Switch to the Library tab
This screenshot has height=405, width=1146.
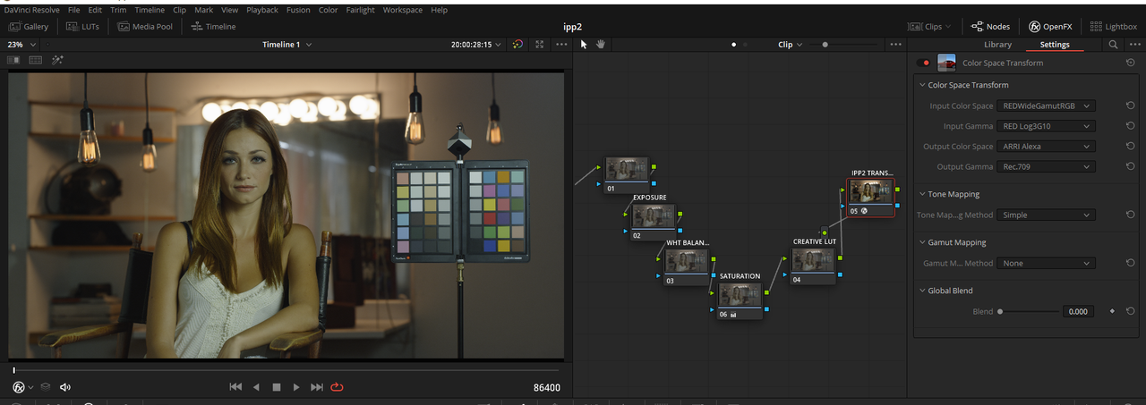(x=997, y=44)
